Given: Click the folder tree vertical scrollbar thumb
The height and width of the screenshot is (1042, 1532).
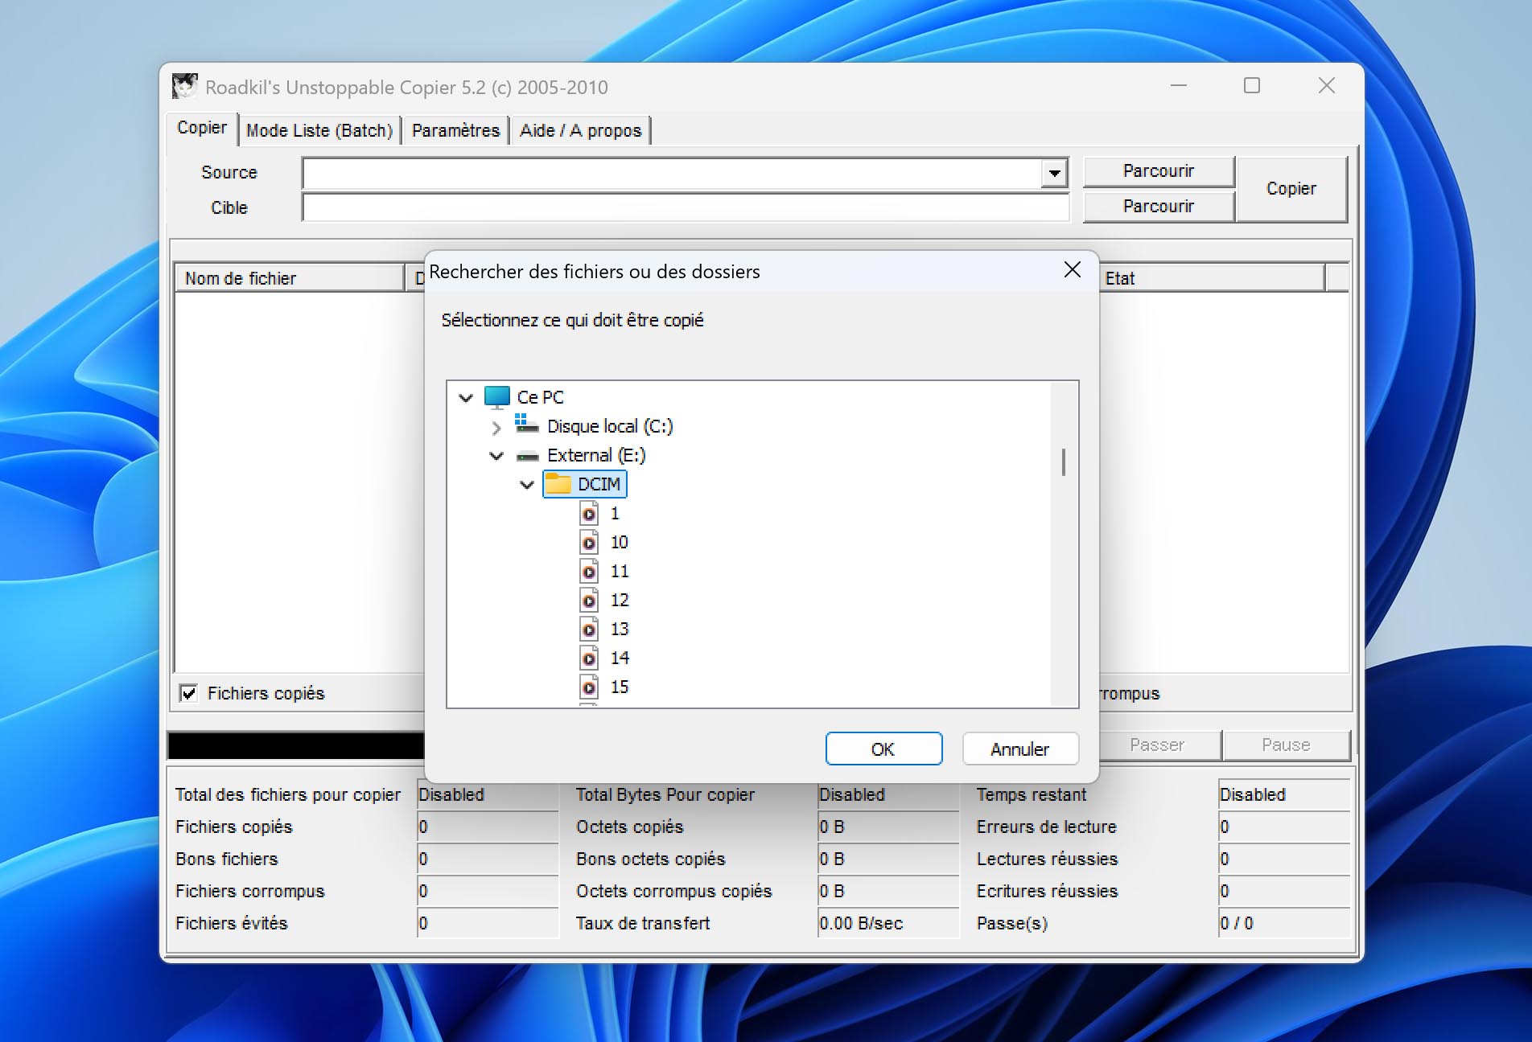Looking at the screenshot, I should click(x=1064, y=462).
